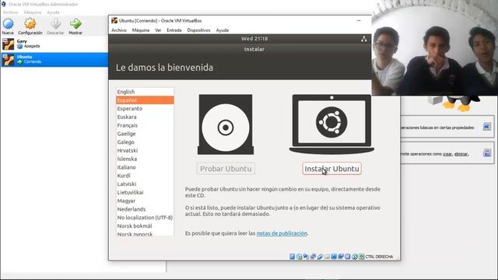Select Latviski in the language list
Screen dimensions: 498x280
145,184
